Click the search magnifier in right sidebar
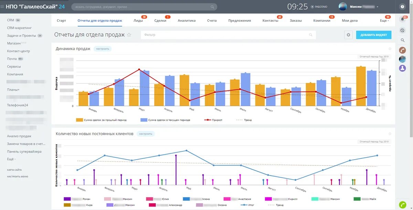 (402, 40)
